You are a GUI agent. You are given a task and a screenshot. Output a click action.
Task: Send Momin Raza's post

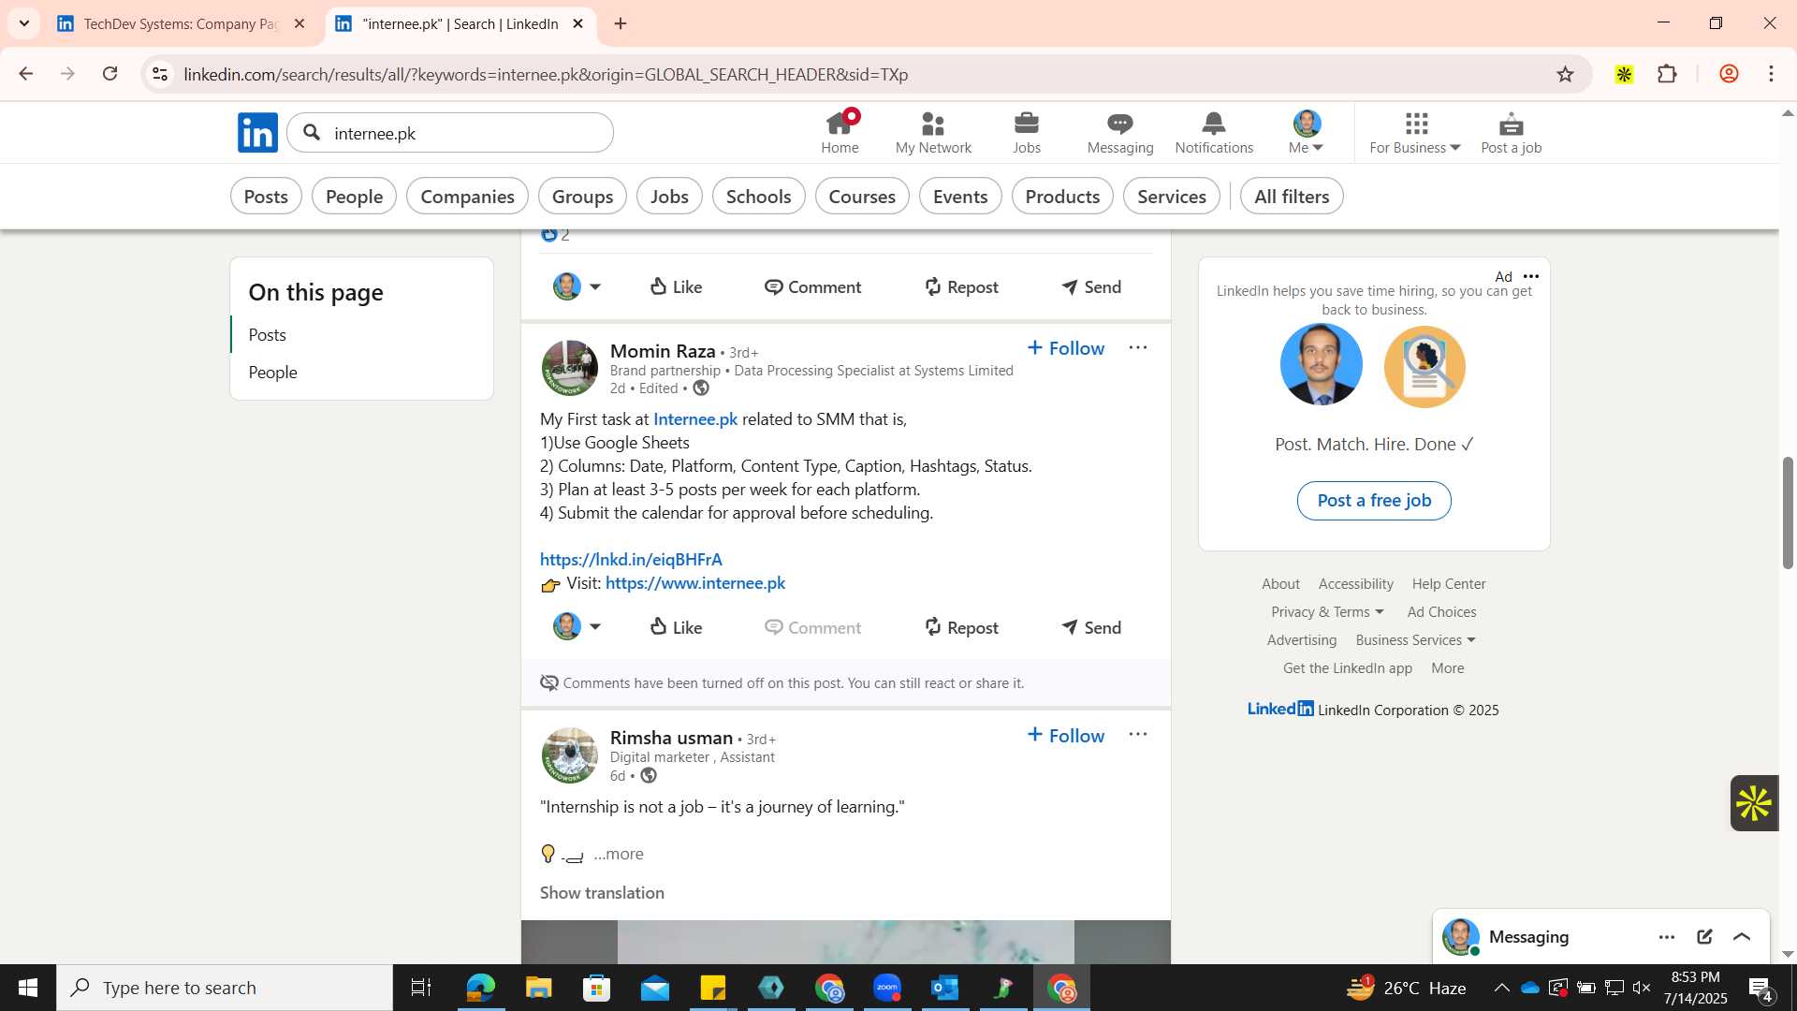(1090, 627)
